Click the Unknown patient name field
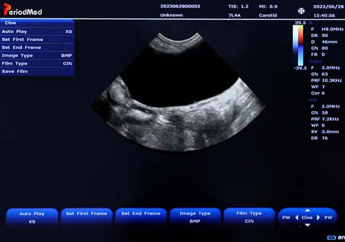 (171, 15)
